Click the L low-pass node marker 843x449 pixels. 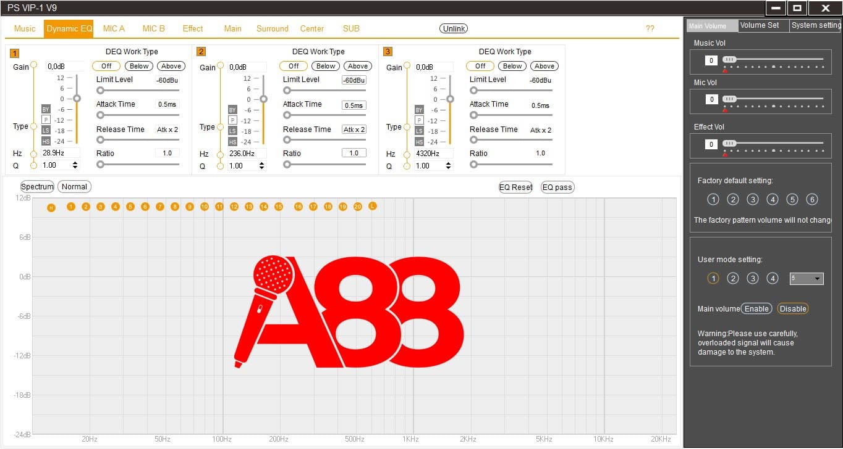click(x=373, y=206)
